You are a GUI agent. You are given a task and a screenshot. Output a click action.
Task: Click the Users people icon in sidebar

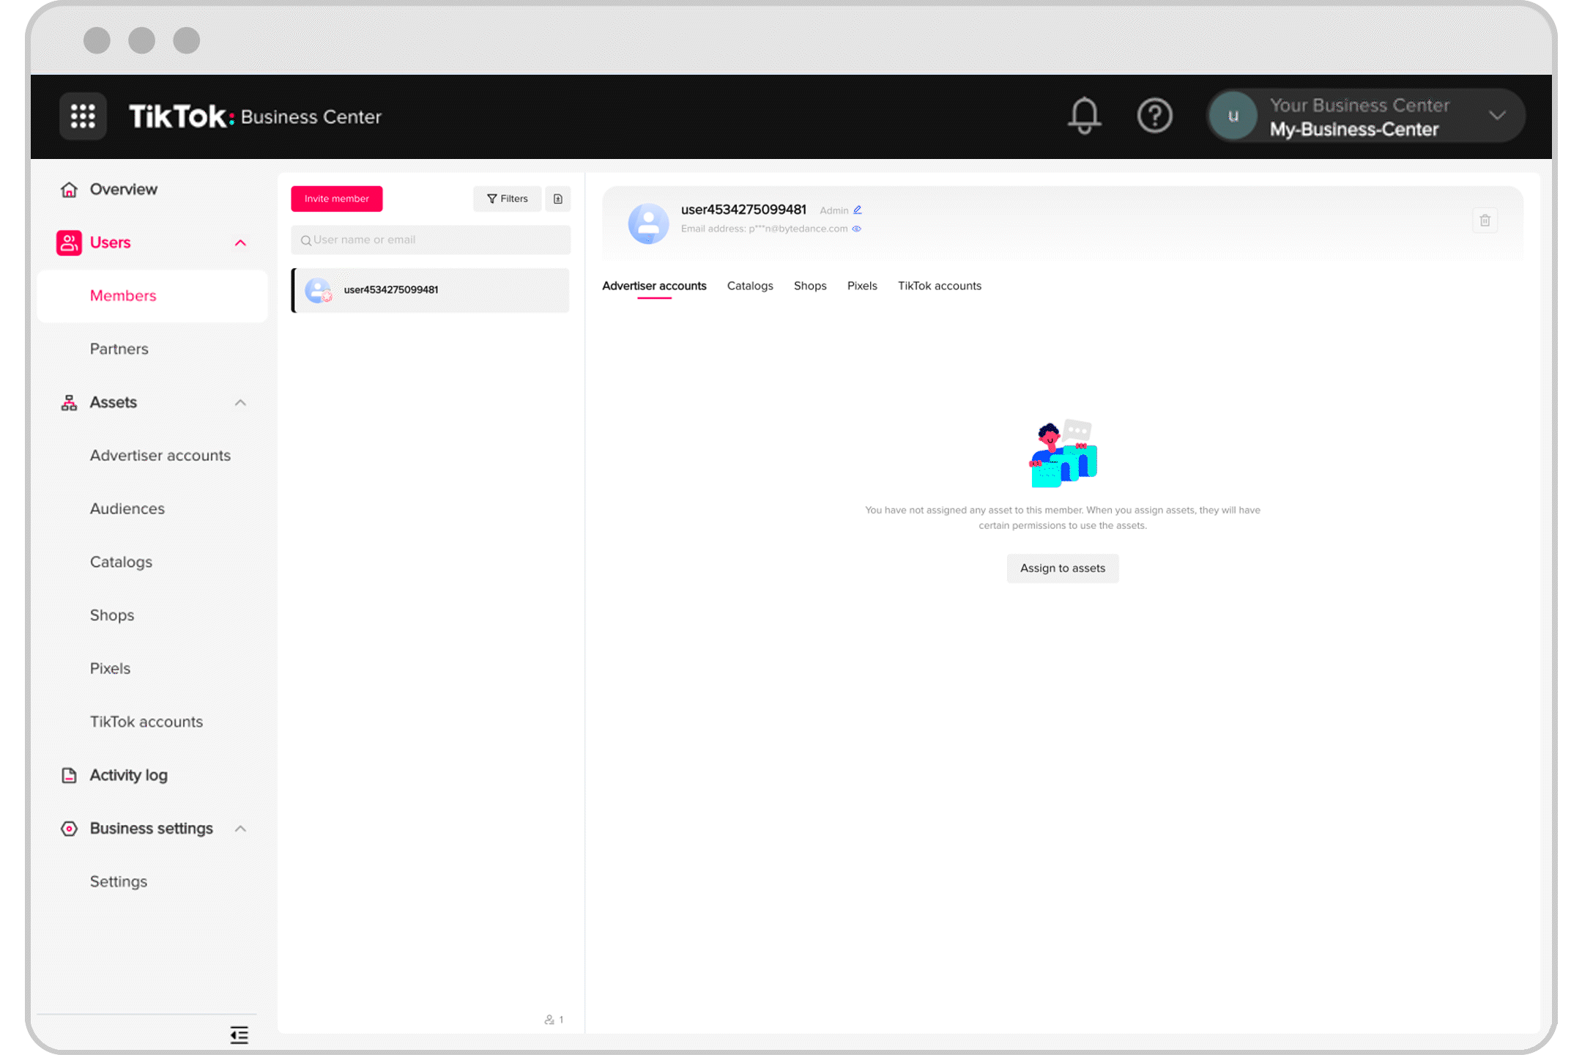68,243
